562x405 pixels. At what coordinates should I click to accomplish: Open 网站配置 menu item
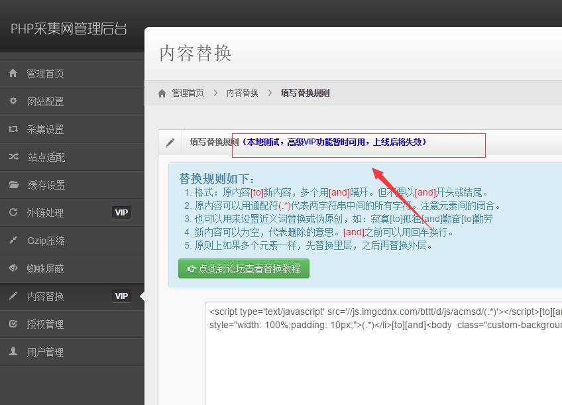point(72,102)
